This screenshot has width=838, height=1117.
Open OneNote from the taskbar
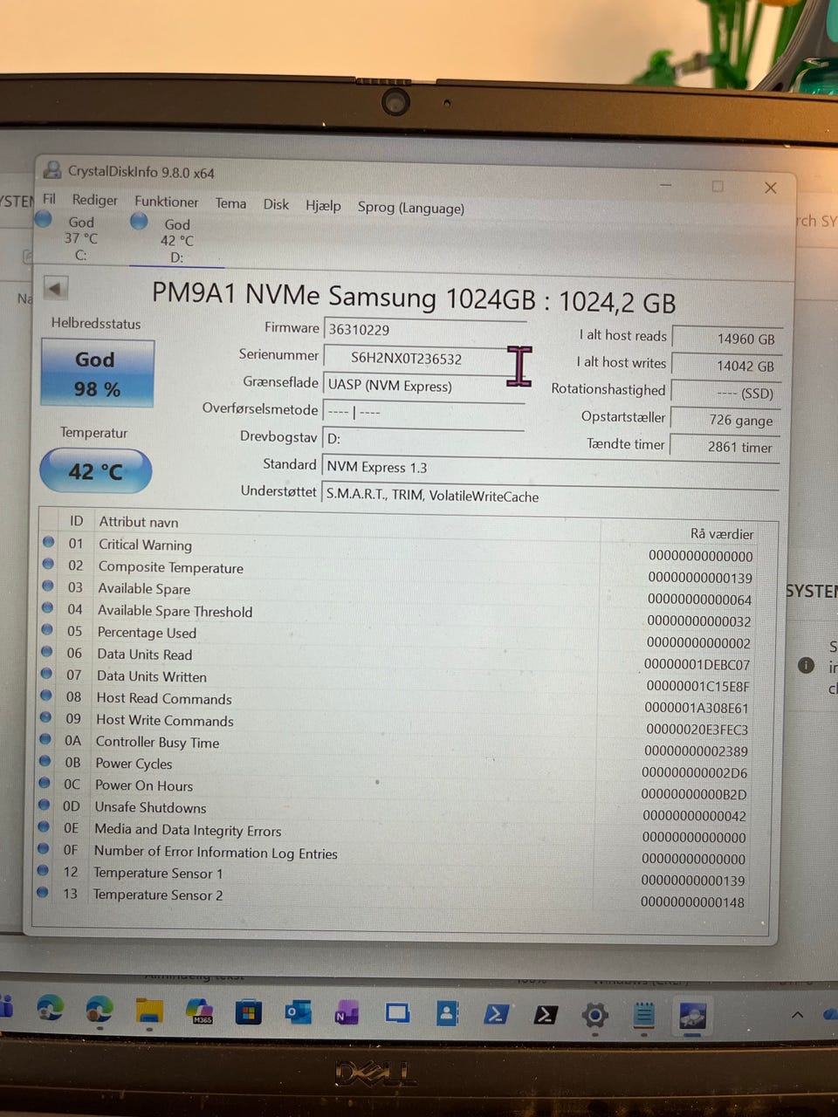click(x=347, y=1013)
